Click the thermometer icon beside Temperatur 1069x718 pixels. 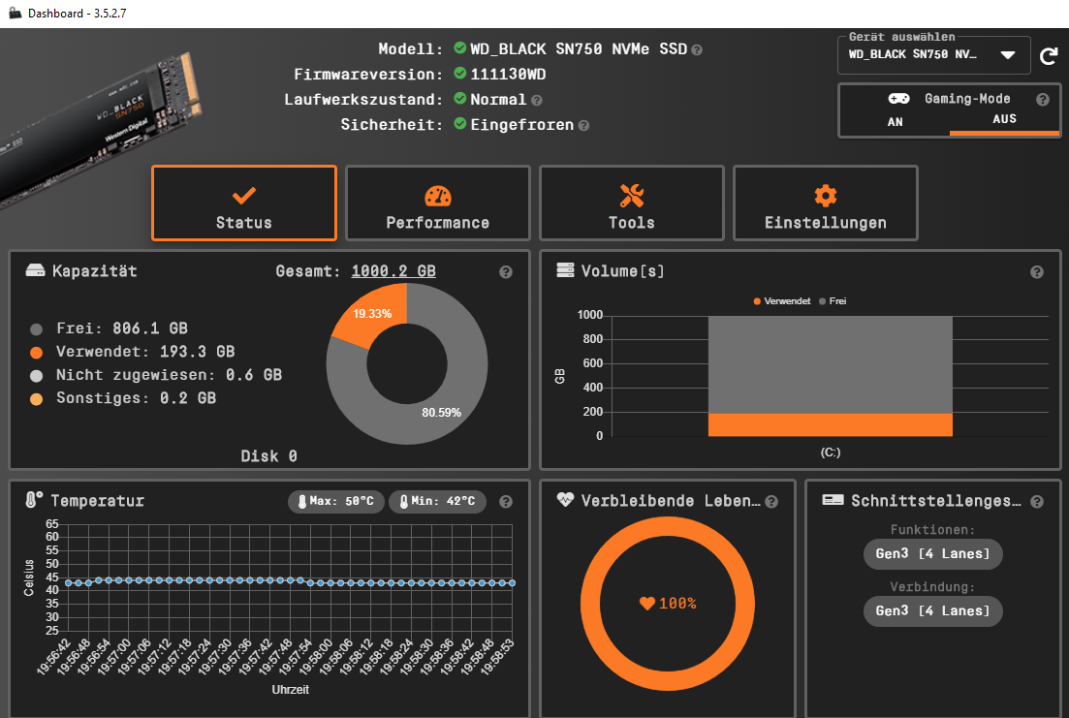click(x=33, y=500)
